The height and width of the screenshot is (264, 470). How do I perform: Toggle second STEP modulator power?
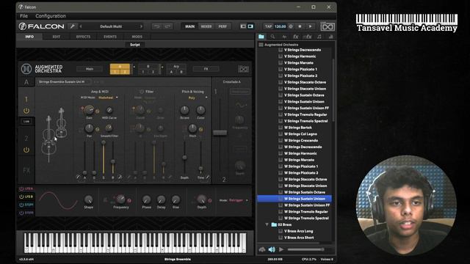click(x=21, y=213)
